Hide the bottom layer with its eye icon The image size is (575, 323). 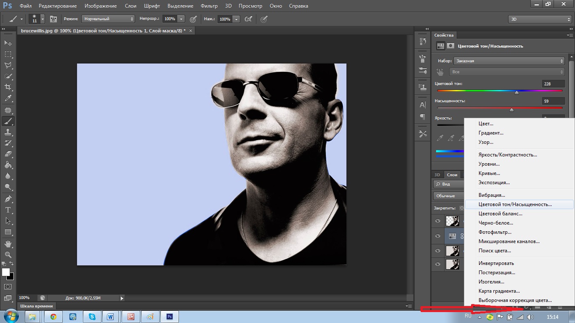pyautogui.click(x=438, y=264)
